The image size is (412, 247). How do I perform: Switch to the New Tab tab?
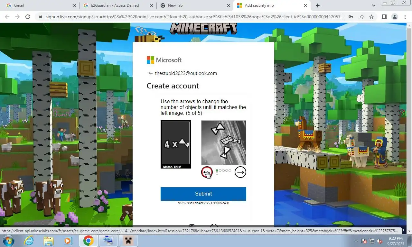194,5
